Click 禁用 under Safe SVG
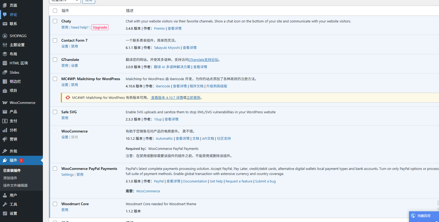439x222 pixels. 65,118
